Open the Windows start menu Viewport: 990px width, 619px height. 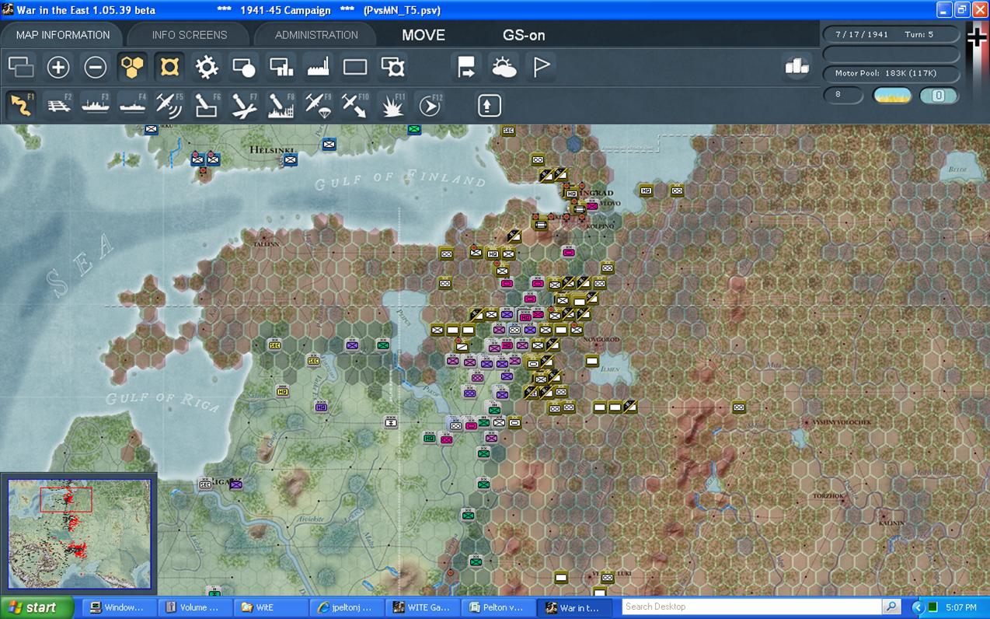[37, 607]
